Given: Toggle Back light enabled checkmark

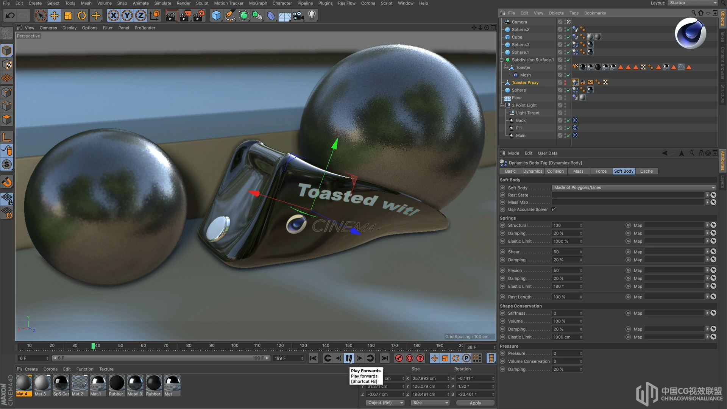Looking at the screenshot, I should 568,120.
